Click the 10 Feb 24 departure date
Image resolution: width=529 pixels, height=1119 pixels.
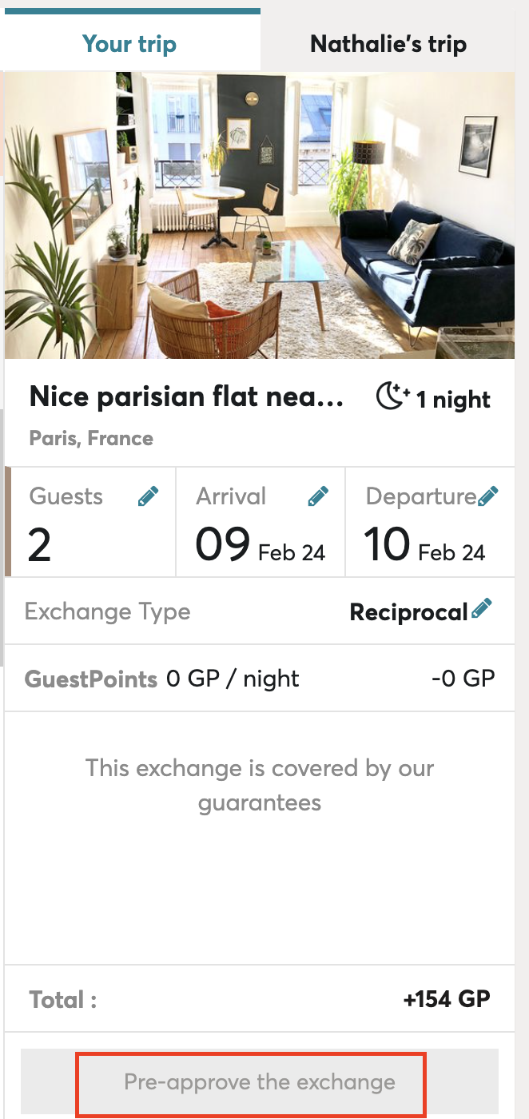(x=424, y=545)
